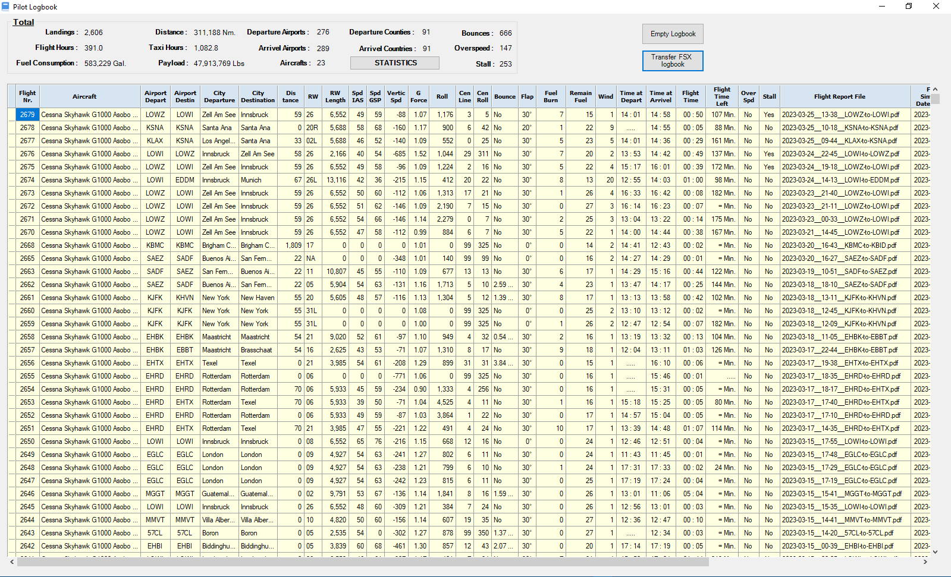Click 1,809 distance cell in row 2668
The height and width of the screenshot is (577, 951).
(x=291, y=245)
